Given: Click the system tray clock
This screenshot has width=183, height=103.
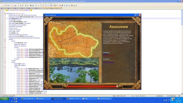Looking at the screenshot, I should [178, 100].
